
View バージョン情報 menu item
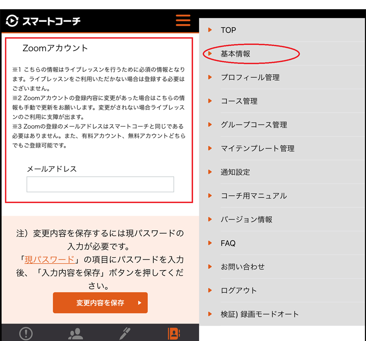pyautogui.click(x=282, y=220)
